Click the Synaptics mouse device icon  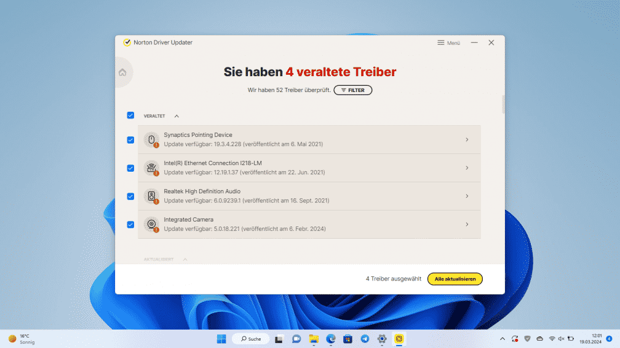151,140
